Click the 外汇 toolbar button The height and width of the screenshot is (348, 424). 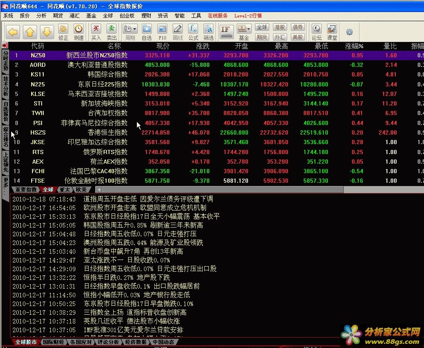pyautogui.click(x=280, y=37)
